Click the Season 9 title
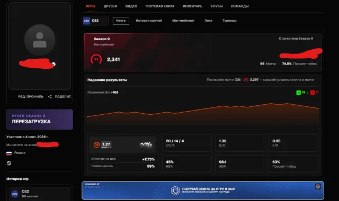The width and height of the screenshot is (339, 201). coord(102,39)
